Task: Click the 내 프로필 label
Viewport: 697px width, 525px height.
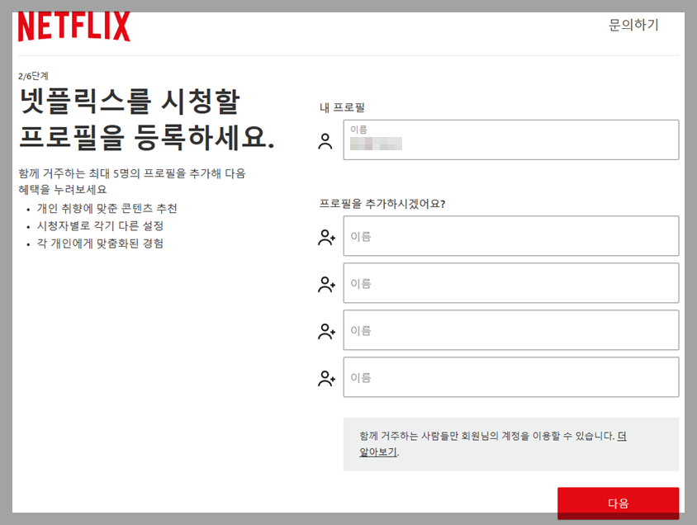Action: coord(342,107)
